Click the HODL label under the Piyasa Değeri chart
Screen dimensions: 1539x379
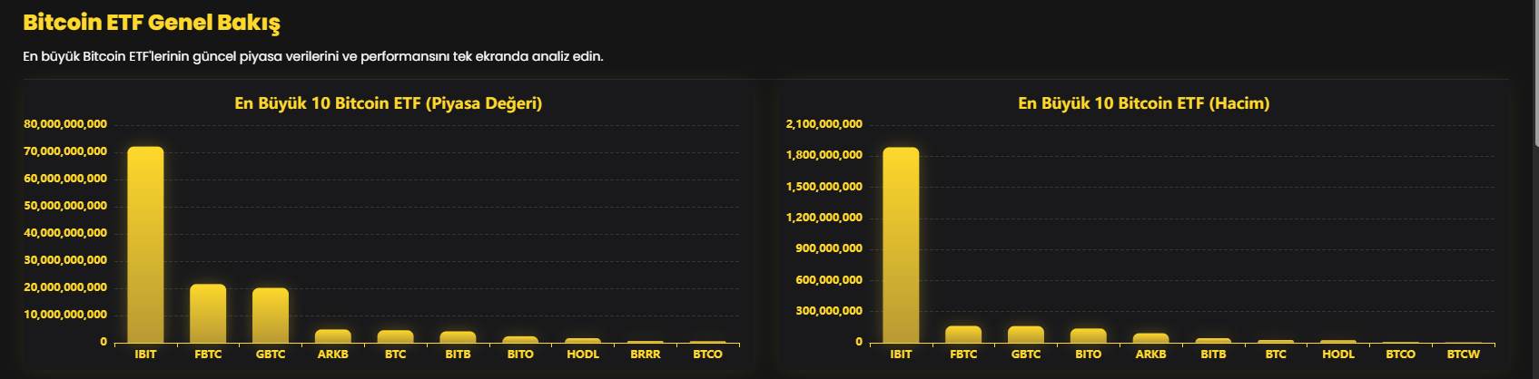pyautogui.click(x=583, y=355)
